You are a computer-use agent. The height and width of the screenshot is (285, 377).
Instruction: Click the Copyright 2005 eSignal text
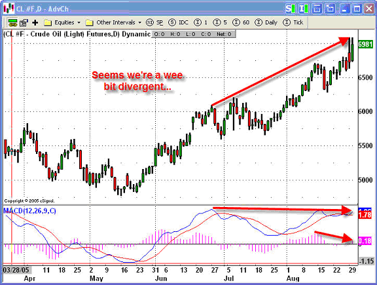pos(29,200)
